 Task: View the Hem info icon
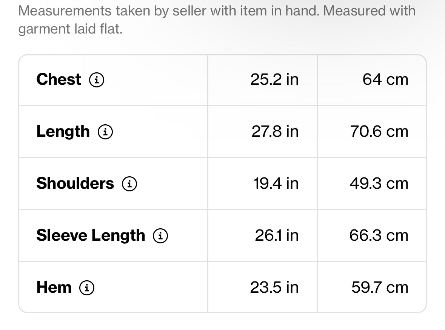pyautogui.click(x=87, y=288)
